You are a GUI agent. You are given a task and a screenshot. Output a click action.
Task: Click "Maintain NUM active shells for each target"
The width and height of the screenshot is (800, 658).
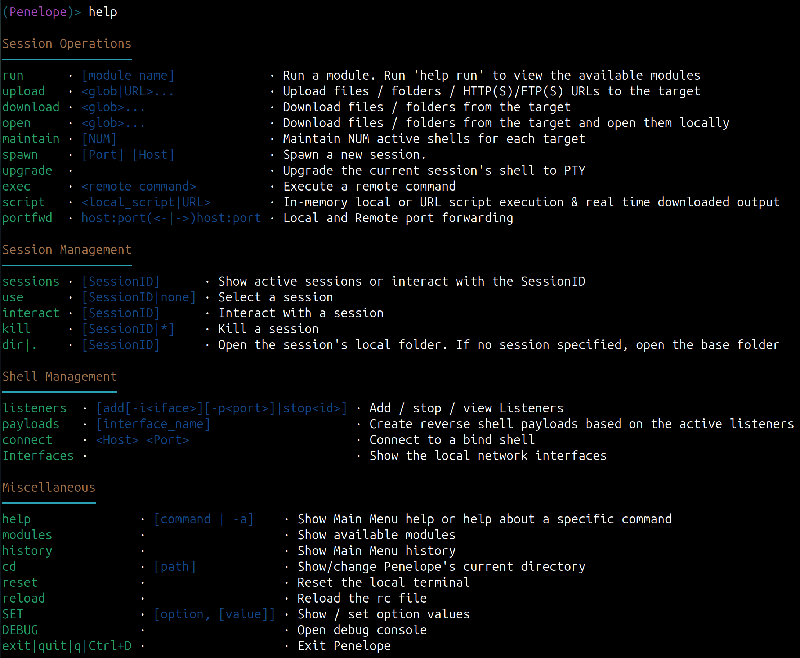point(434,139)
